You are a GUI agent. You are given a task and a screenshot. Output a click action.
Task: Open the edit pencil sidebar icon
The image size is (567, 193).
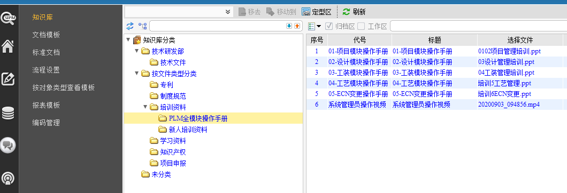8,79
